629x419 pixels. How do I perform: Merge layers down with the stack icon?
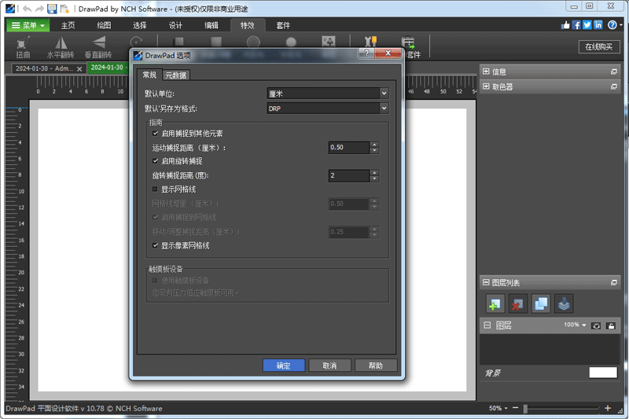[564, 303]
